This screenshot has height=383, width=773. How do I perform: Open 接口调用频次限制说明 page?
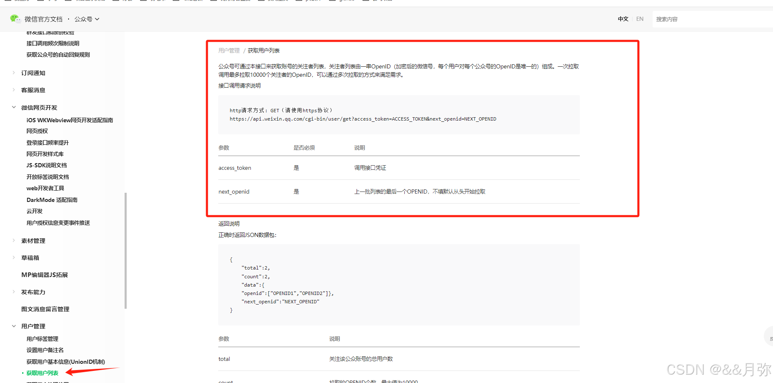pos(53,43)
